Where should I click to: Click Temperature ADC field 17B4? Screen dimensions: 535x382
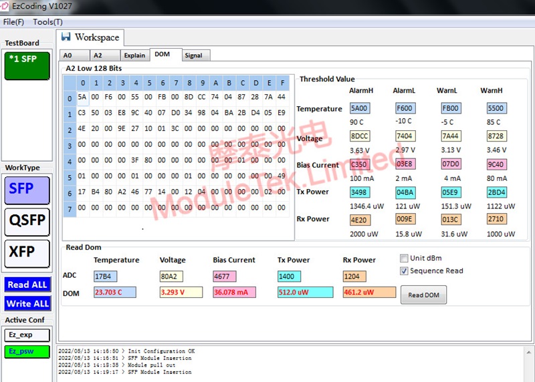[x=105, y=276]
